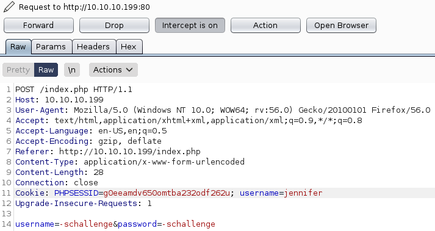Expand the Actions chevron arrow
435x231 pixels.
pyautogui.click(x=129, y=70)
